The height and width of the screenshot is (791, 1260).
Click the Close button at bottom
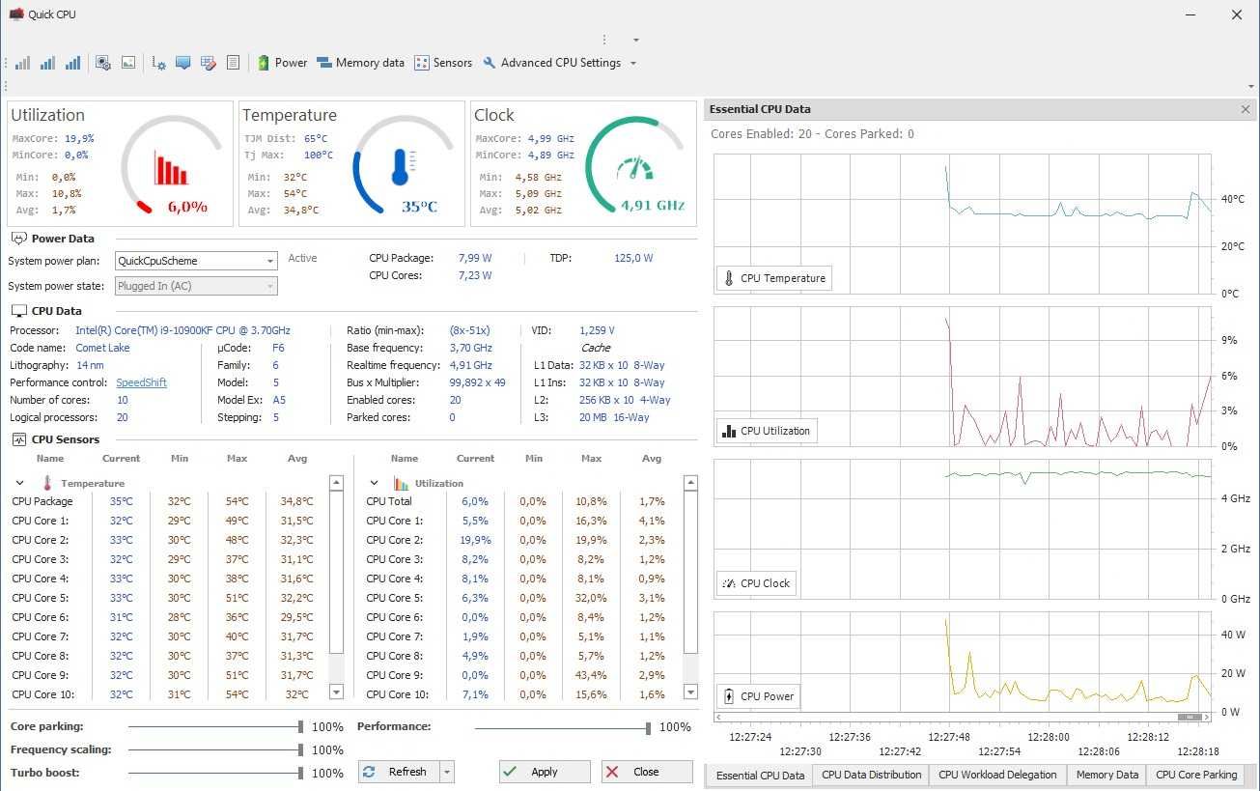(647, 772)
